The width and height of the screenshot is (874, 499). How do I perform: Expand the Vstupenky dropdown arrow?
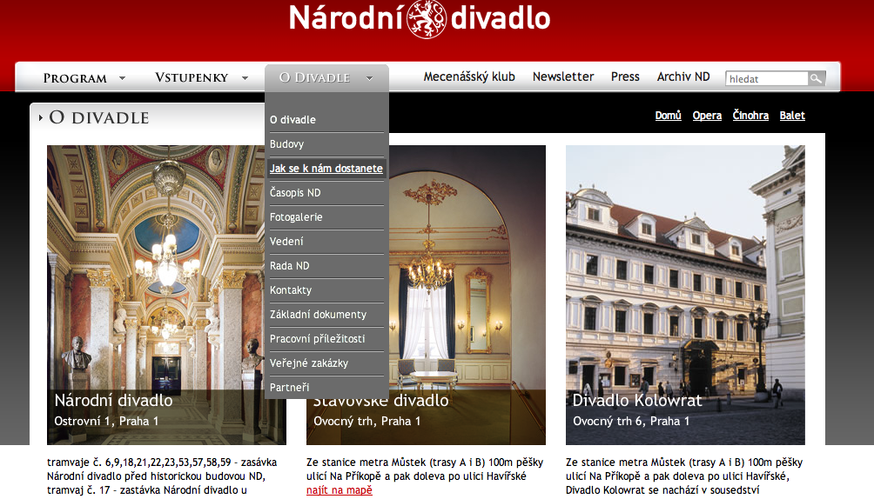245,78
